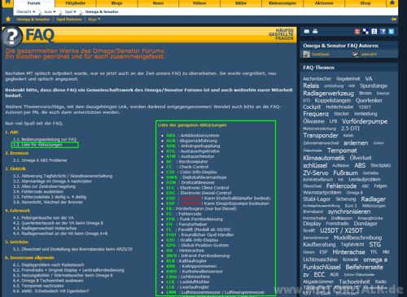Click the Transponder tag

pyautogui.click(x=321, y=135)
